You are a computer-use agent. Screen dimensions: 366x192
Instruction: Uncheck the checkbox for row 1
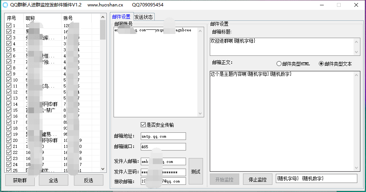[x=9, y=25]
